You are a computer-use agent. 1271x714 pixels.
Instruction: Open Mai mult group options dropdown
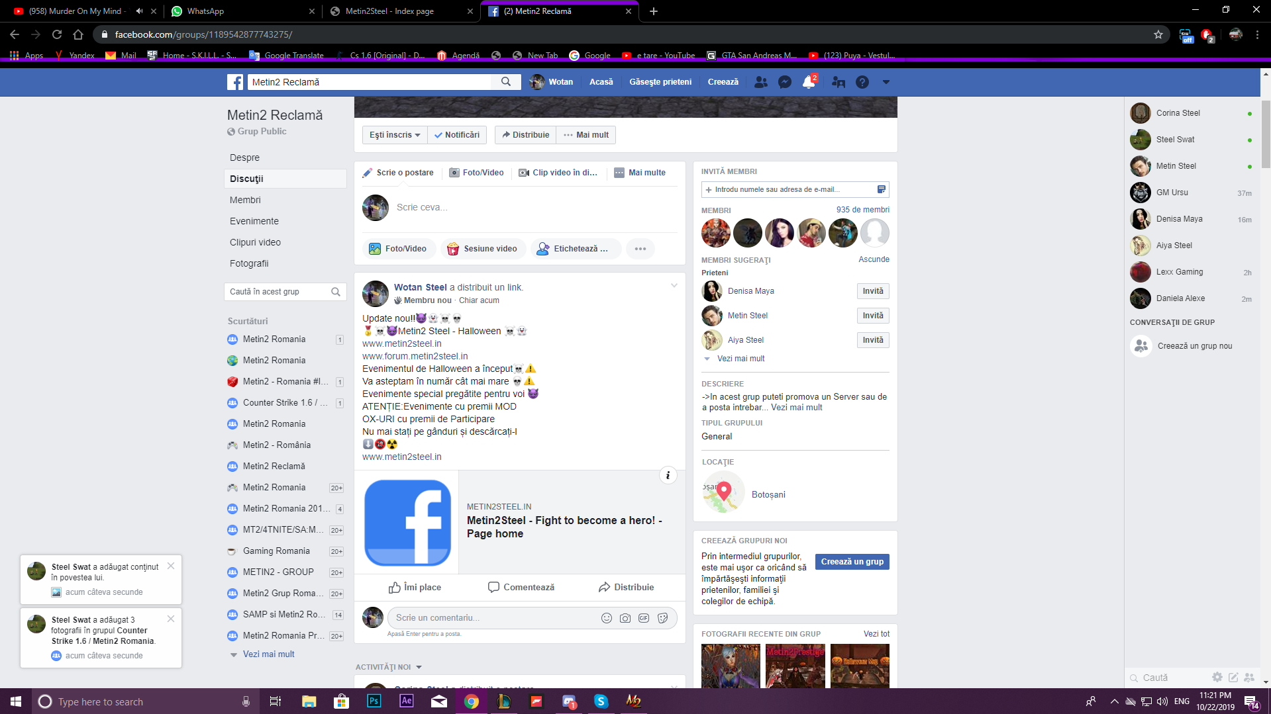pos(586,135)
